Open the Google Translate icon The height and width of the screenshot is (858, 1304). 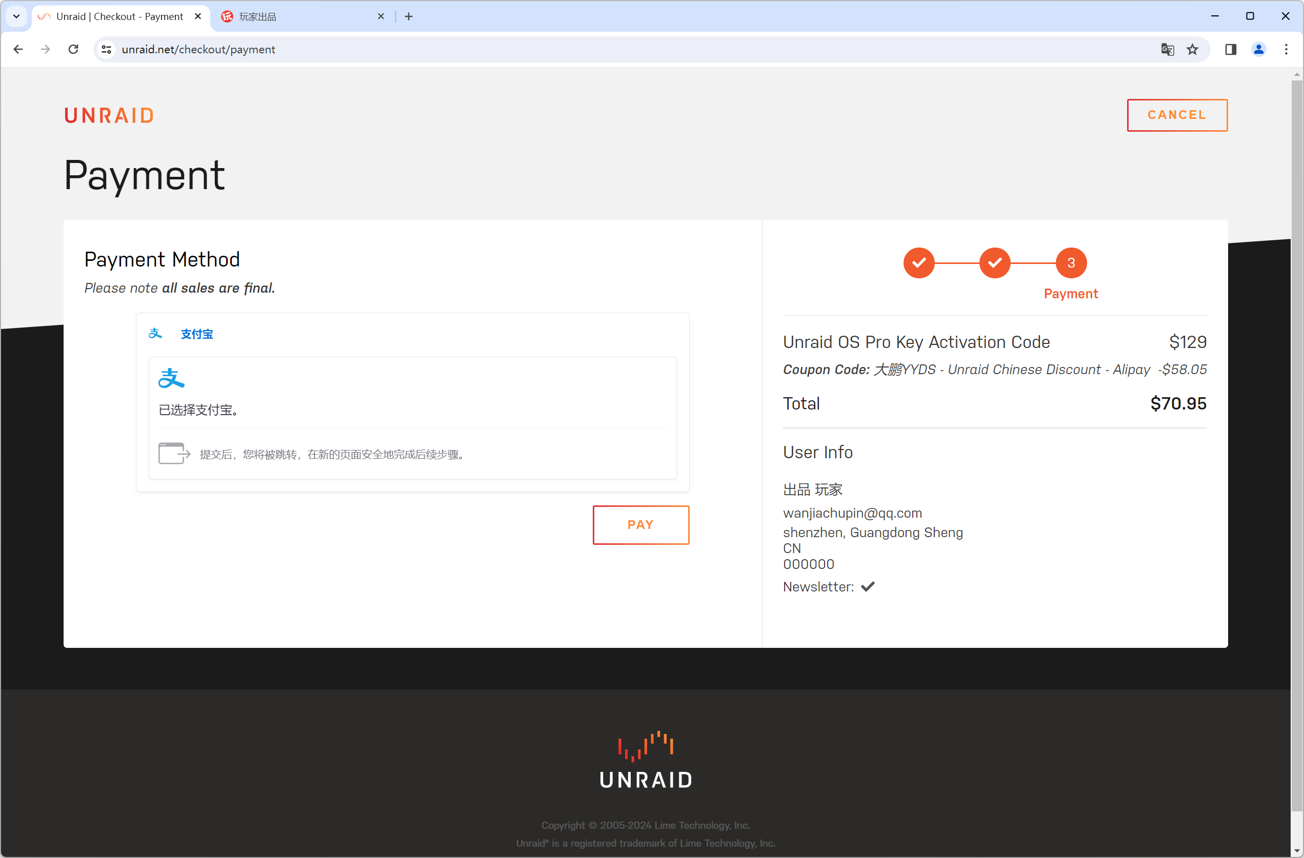(x=1167, y=49)
